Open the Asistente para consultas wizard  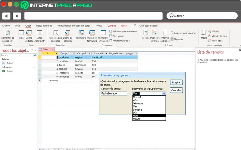pyautogui.click(x=55, y=33)
